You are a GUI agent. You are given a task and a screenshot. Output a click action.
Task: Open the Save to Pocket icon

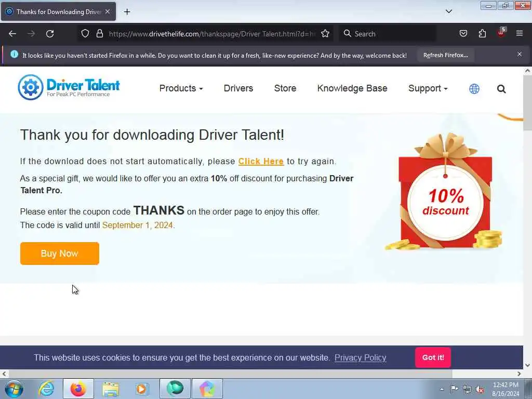463,33
